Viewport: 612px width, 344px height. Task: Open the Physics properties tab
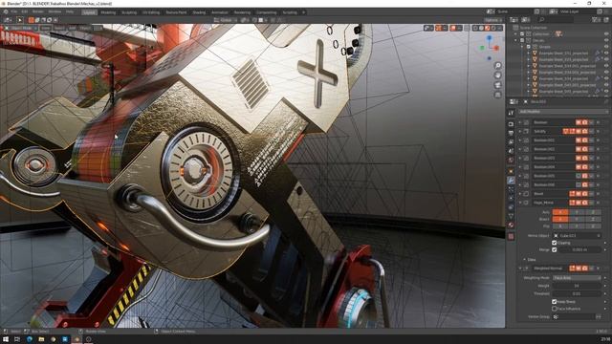click(x=511, y=198)
